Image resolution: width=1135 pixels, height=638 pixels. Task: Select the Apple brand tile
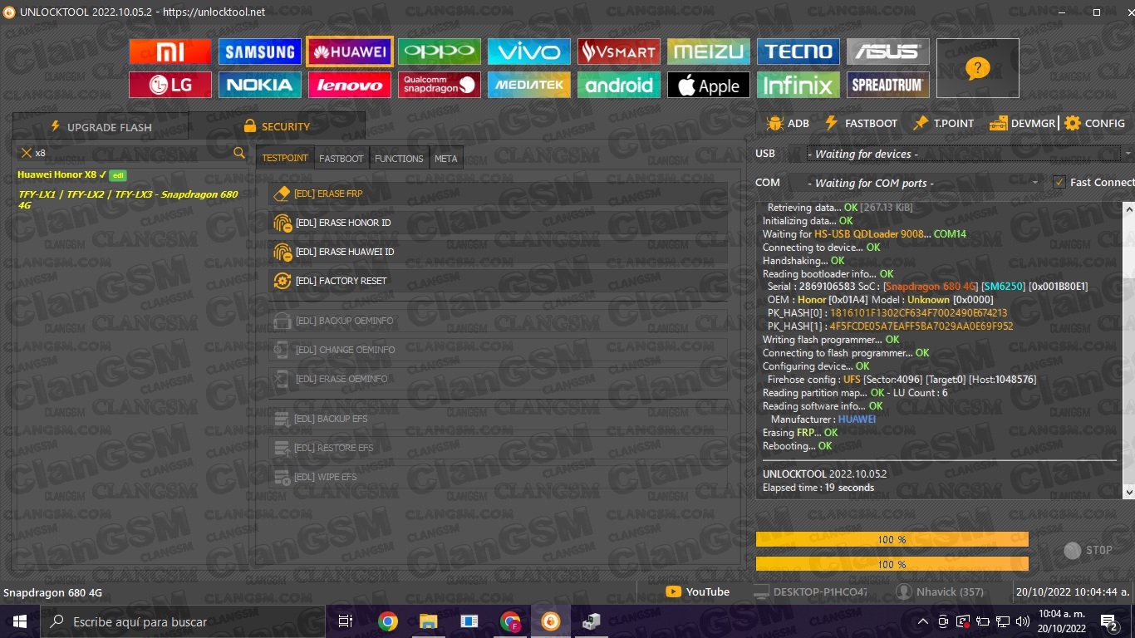pyautogui.click(x=708, y=85)
